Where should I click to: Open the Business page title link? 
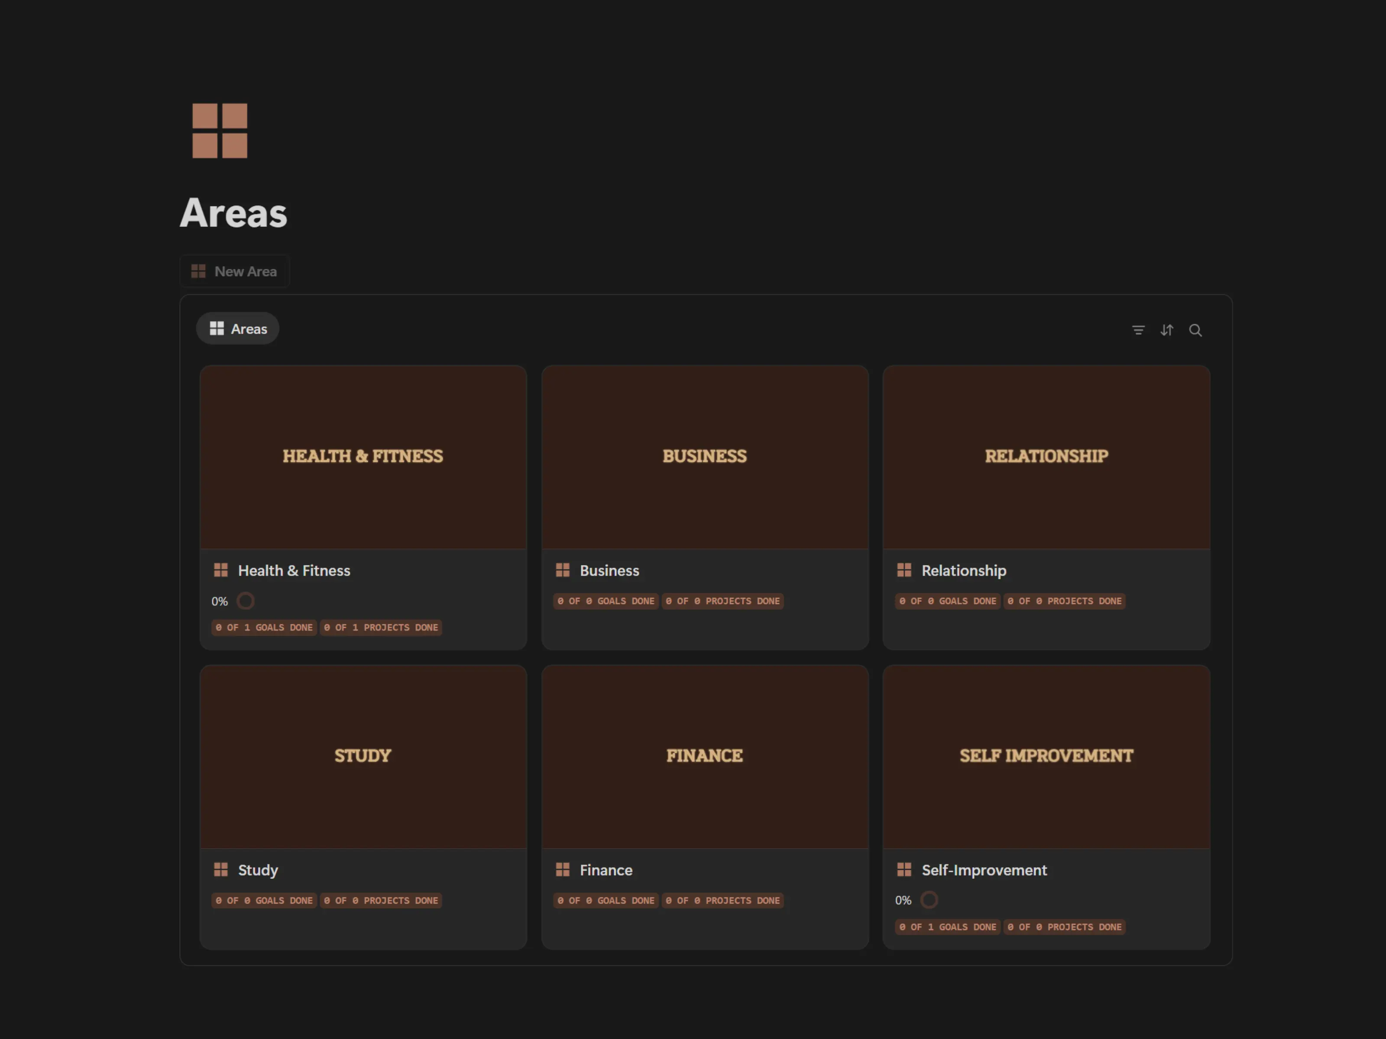click(609, 571)
